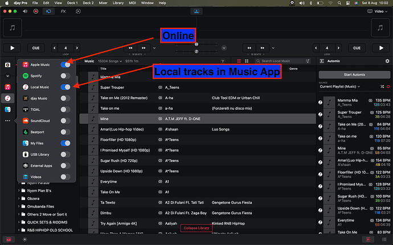Viewport: 393px width, 245px height.
Task: Click the left deck music note artwork
Action: click(13, 28)
